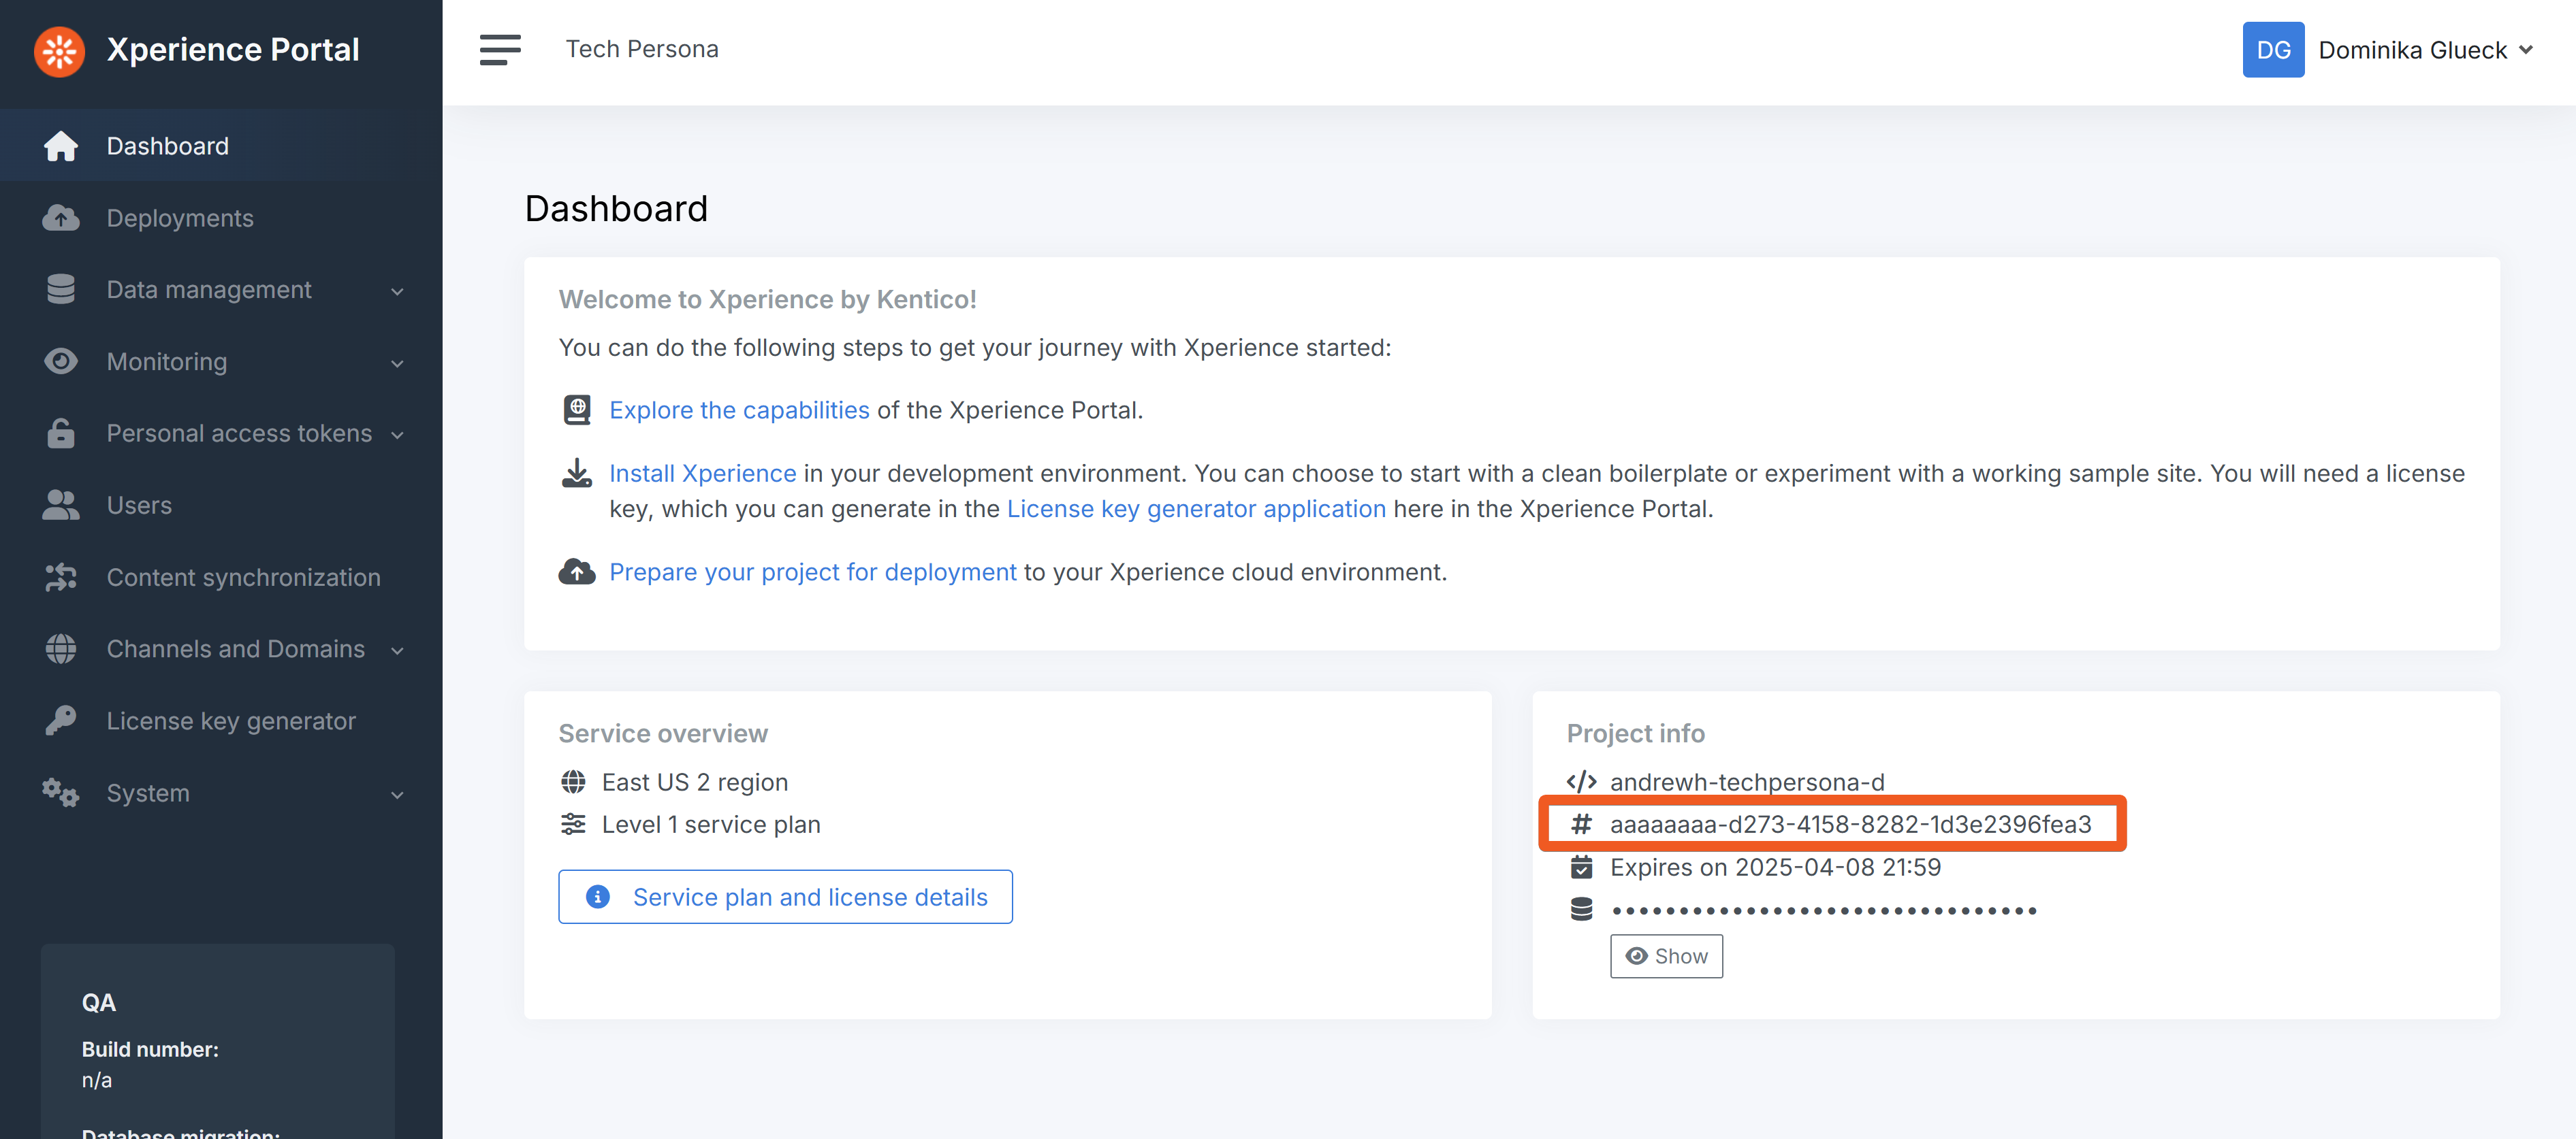Click the DG user avatar badge
Screen dimensions: 2576x1139
[2272, 50]
